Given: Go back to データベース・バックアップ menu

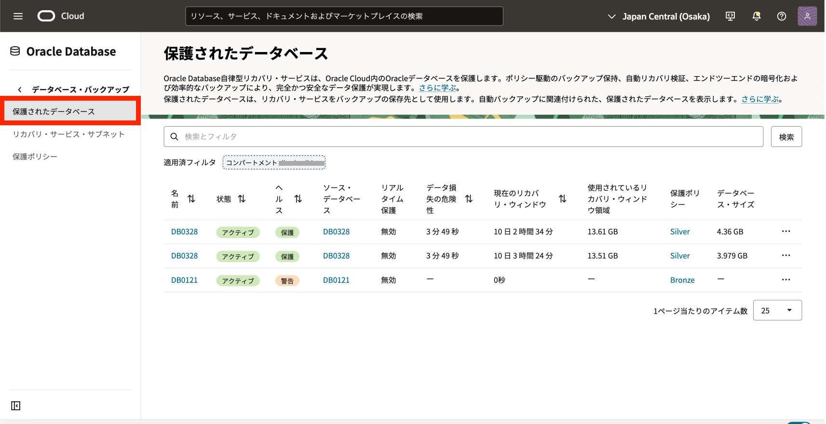Looking at the screenshot, I should [x=73, y=90].
